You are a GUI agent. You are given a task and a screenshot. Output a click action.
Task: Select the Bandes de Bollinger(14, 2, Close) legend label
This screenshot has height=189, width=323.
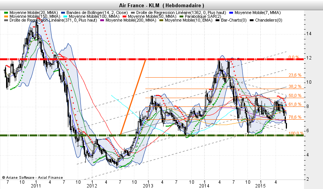coord(97,13)
